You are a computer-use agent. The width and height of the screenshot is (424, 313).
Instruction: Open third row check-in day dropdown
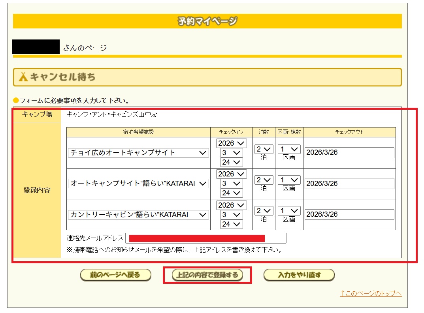[x=231, y=224]
